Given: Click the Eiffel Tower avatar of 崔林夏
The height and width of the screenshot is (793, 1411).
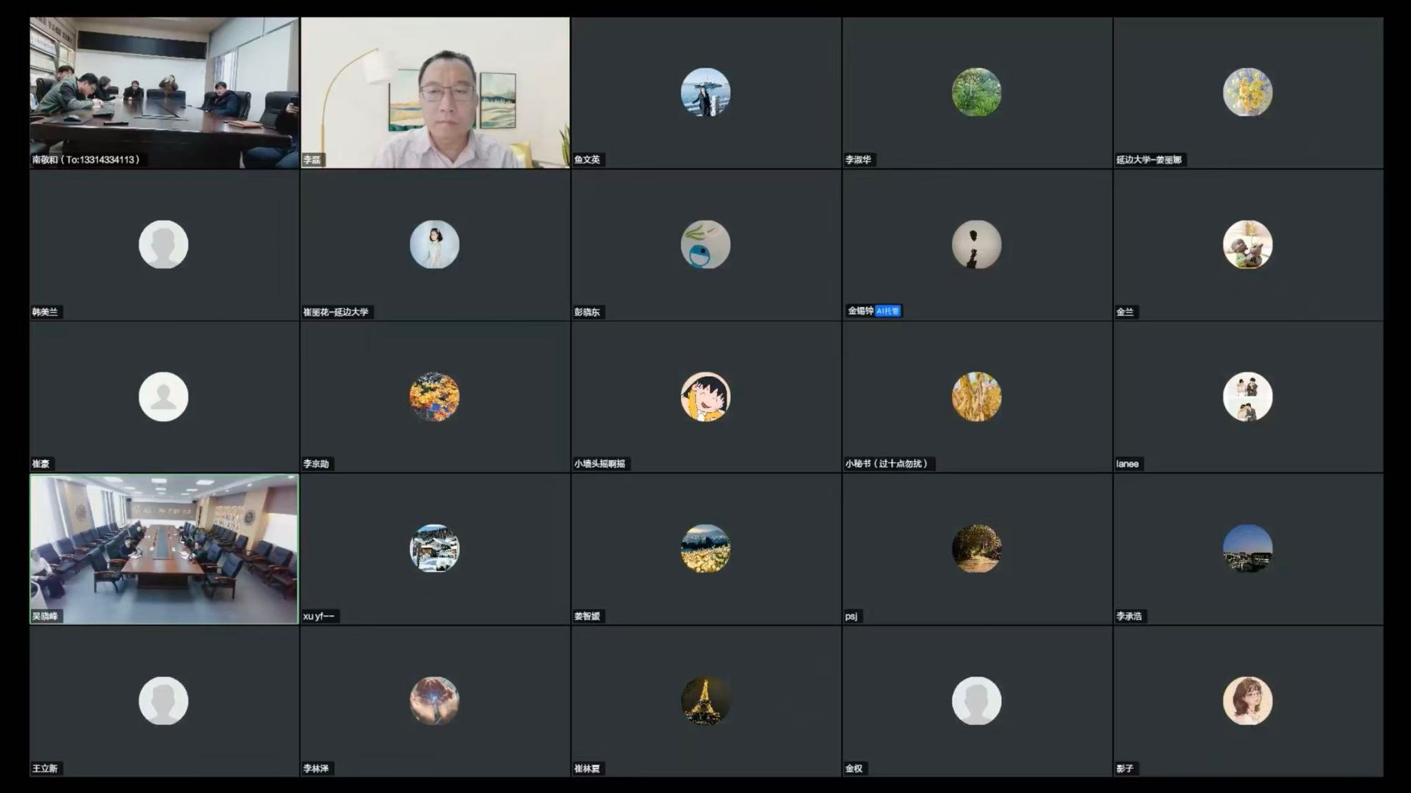Looking at the screenshot, I should click(705, 701).
